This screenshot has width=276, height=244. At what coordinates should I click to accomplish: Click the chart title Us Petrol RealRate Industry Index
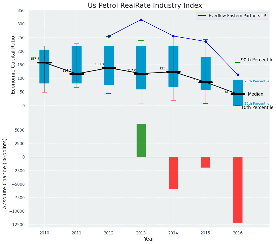(x=145, y=5)
